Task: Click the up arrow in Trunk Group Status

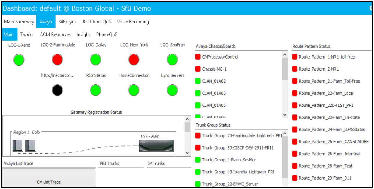Action: 285,133
